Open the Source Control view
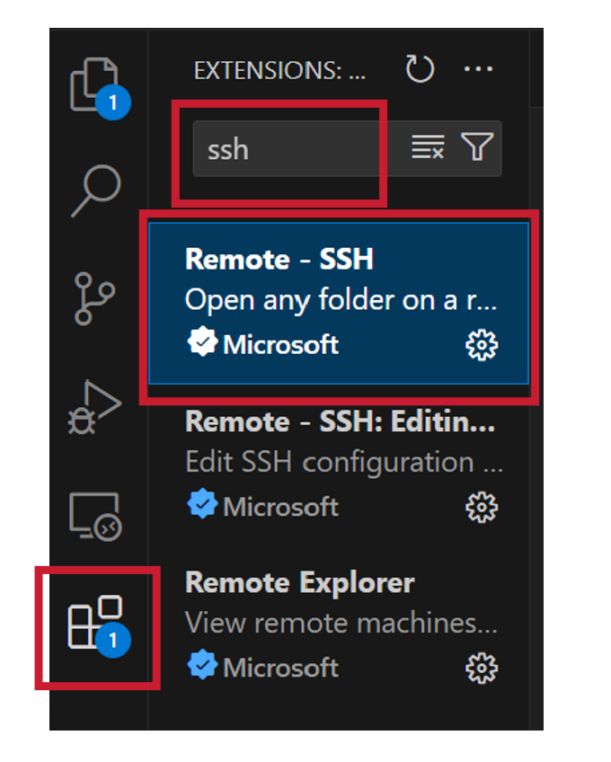The height and width of the screenshot is (762, 611). pyautogui.click(x=94, y=298)
